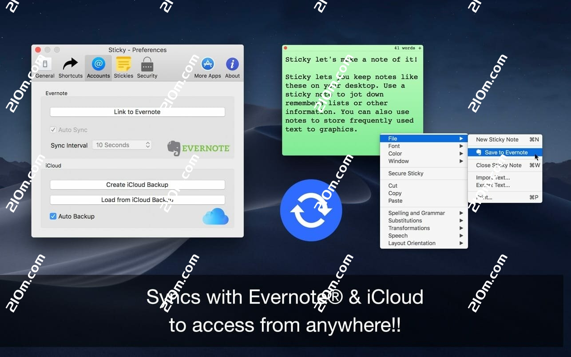
Task: Click Load from iCloud Backup button
Action: point(137,200)
